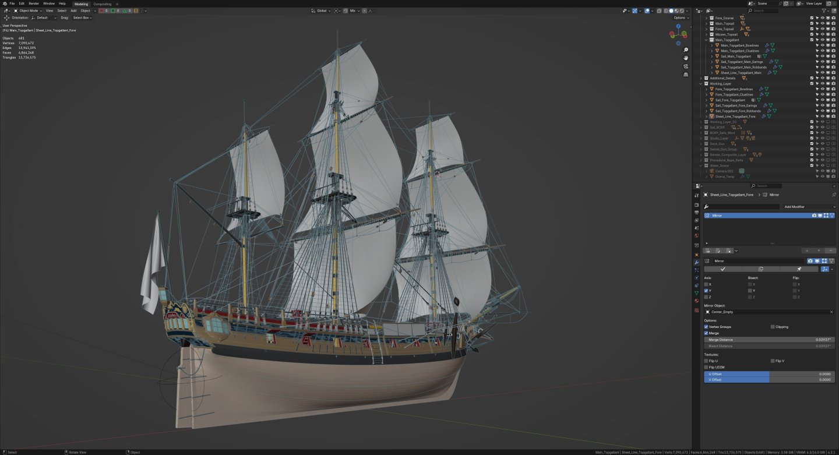Open the viewport Add menu
The height and width of the screenshot is (455, 839).
(x=73, y=10)
